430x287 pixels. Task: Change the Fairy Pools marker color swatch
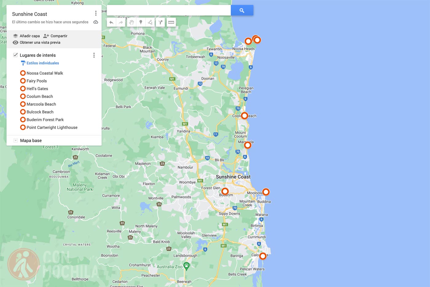pos(23,81)
